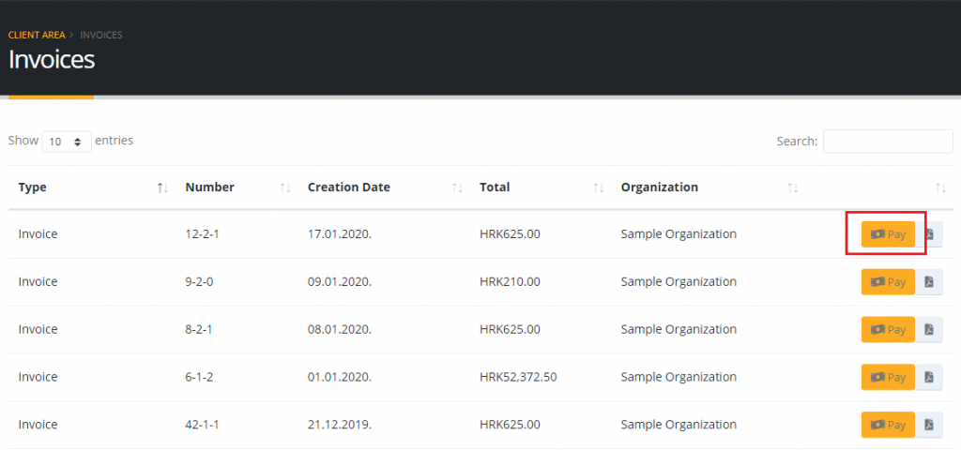961x450 pixels.
Task: Click sort arrows on last actions column
Action: click(x=941, y=188)
